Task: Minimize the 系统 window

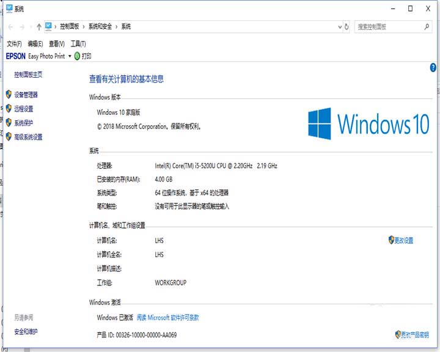Action: 393,9
